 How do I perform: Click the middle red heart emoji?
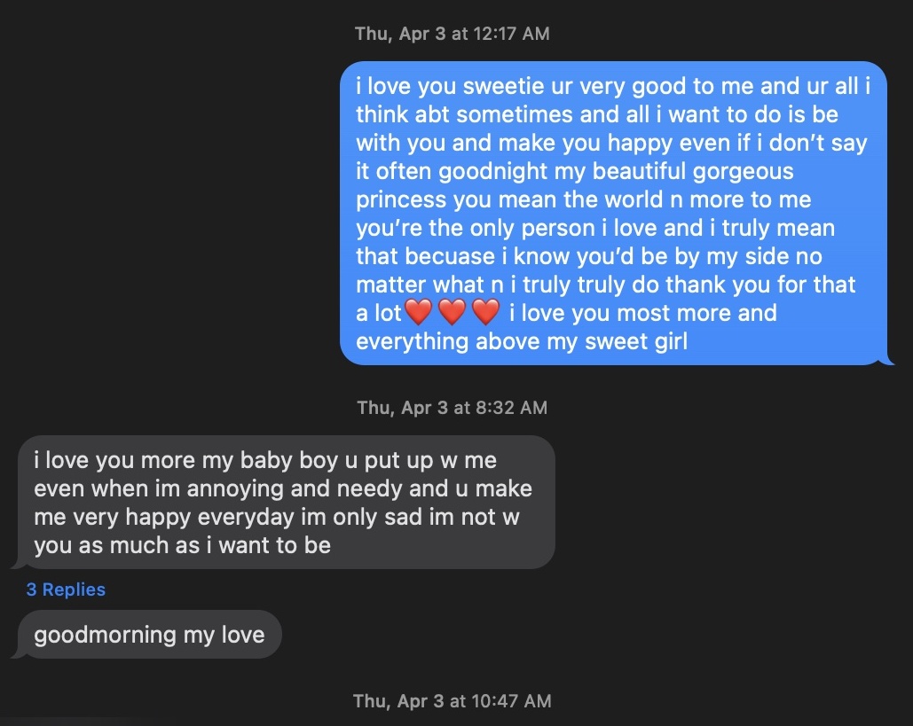(x=452, y=313)
